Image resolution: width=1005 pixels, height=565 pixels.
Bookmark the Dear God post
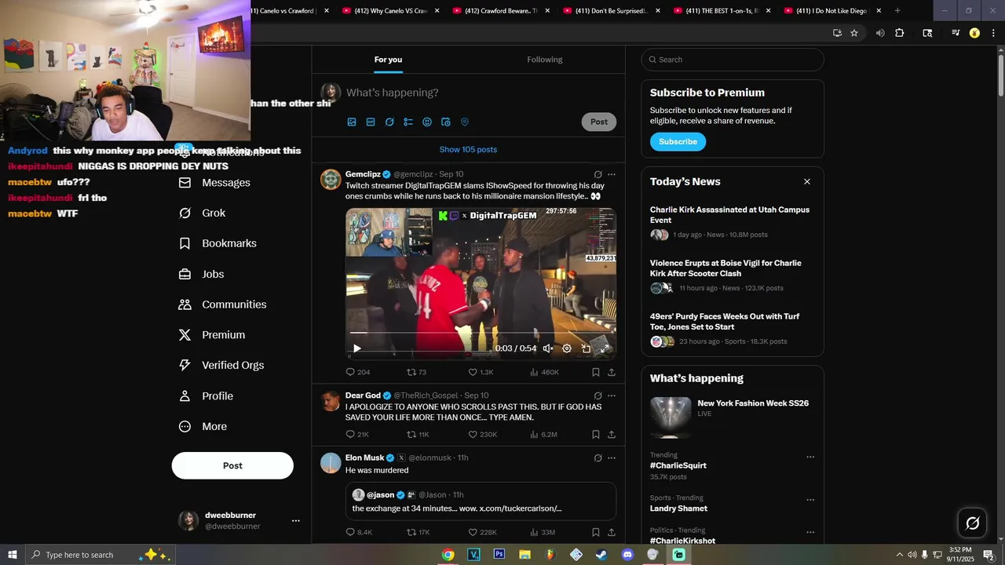tap(596, 434)
